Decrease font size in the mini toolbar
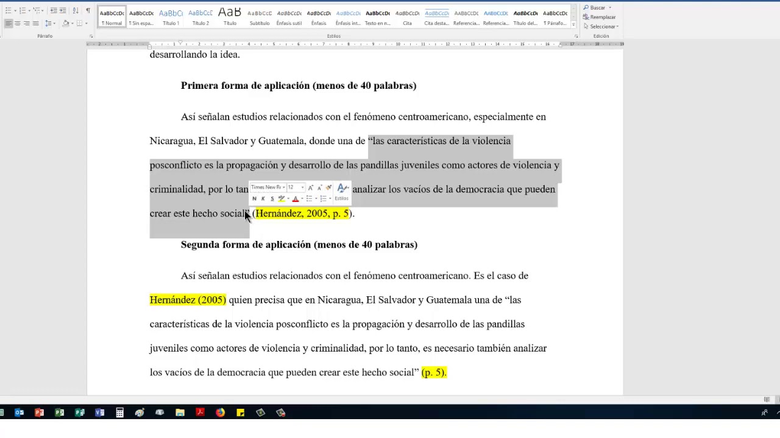 (320, 187)
